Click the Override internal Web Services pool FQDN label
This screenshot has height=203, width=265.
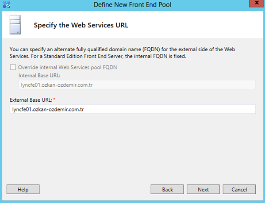tap(67, 67)
